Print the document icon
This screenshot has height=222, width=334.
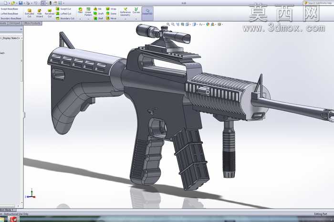pos(28,3)
